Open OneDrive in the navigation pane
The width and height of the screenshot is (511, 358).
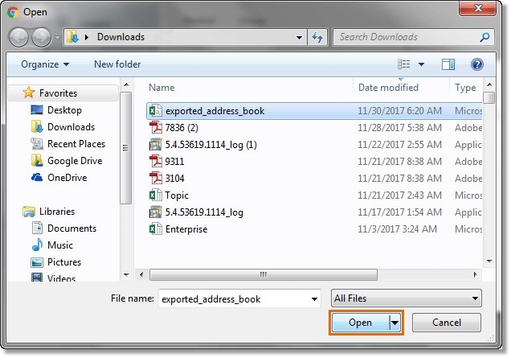[67, 178]
